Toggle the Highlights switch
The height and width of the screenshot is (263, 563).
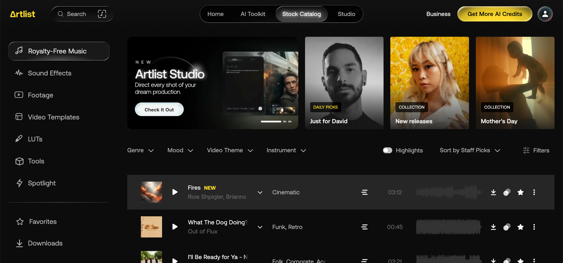(x=387, y=150)
